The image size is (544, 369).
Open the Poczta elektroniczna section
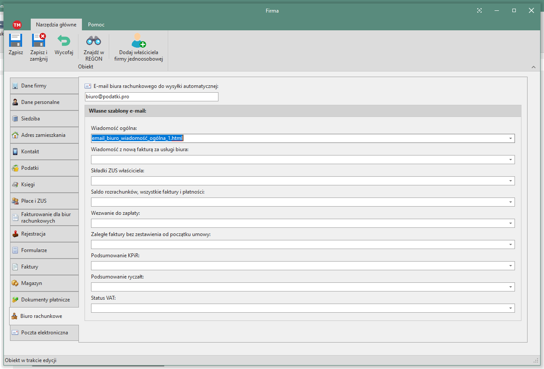click(44, 333)
